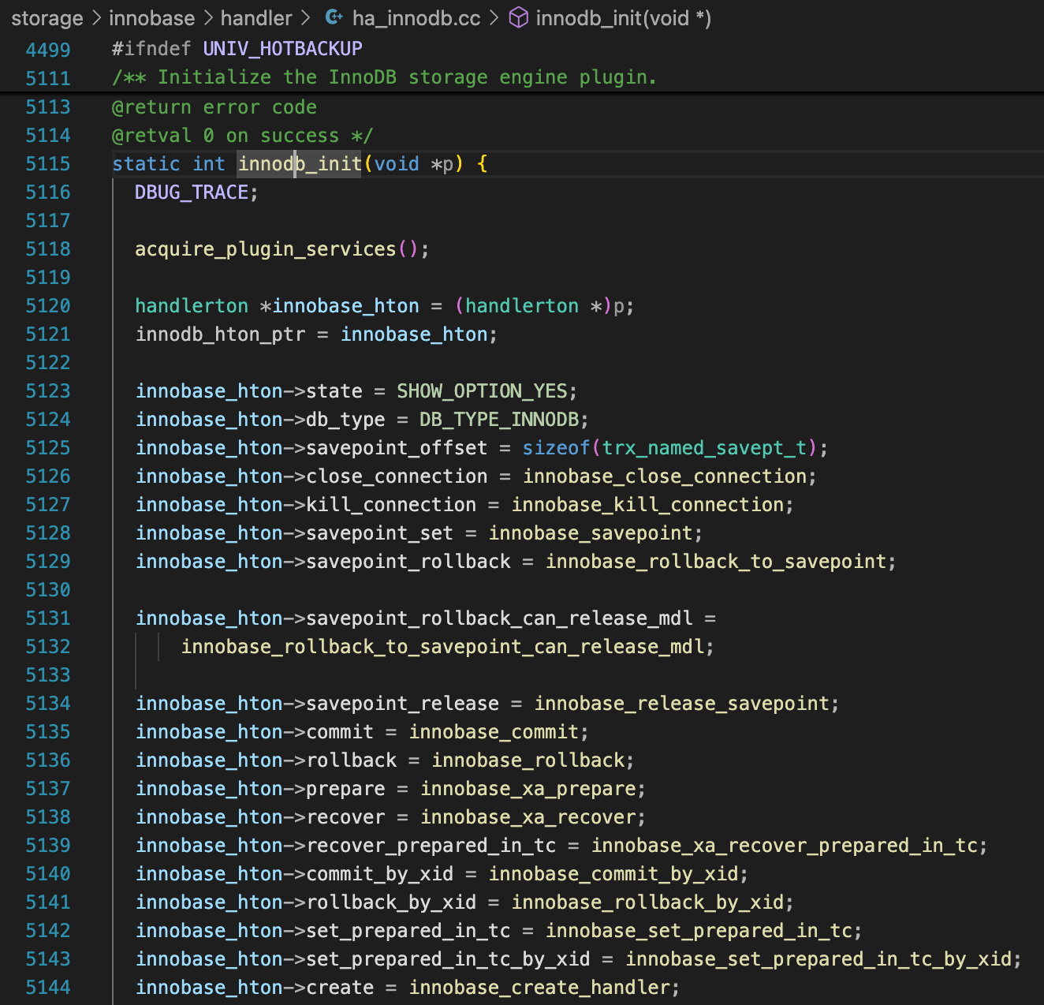Select line number 5132 in the gutter
This screenshot has width=1044, height=1005.
tap(48, 647)
